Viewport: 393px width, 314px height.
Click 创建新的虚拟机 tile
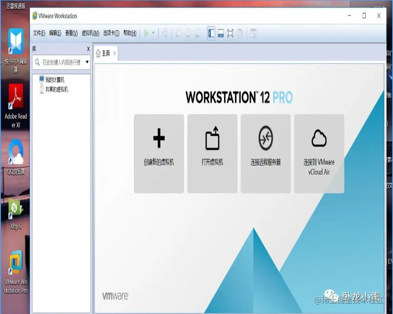(x=159, y=154)
